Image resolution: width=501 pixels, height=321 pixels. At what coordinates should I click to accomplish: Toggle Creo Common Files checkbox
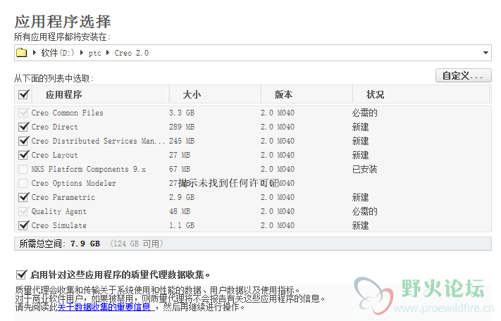(23, 113)
